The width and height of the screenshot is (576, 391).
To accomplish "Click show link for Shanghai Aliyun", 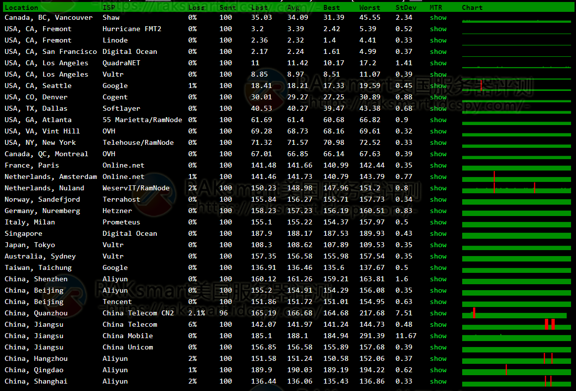I will pyautogui.click(x=438, y=382).
